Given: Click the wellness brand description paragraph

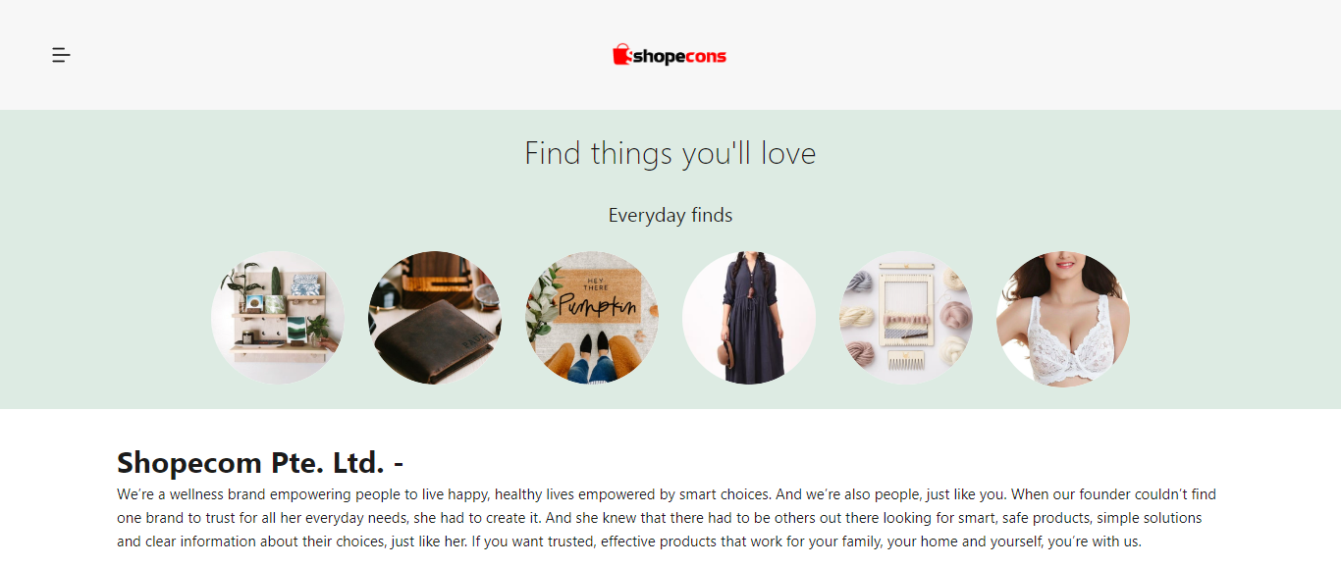Looking at the screenshot, I should (x=668, y=518).
